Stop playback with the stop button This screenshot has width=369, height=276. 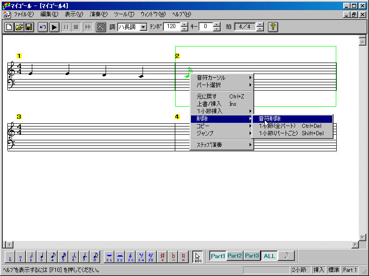pyautogui.click(x=76, y=27)
